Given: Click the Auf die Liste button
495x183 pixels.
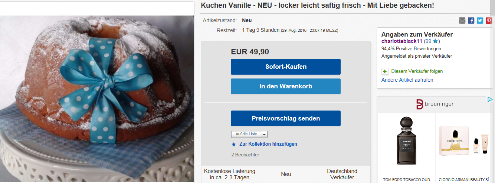Looking at the screenshot, I should tap(246, 134).
